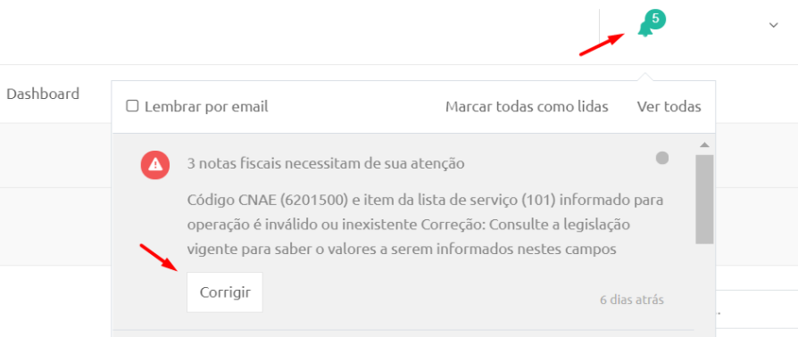Image resolution: width=798 pixels, height=337 pixels.
Task: Select "Marcar todas como lidas"
Action: pyautogui.click(x=527, y=107)
